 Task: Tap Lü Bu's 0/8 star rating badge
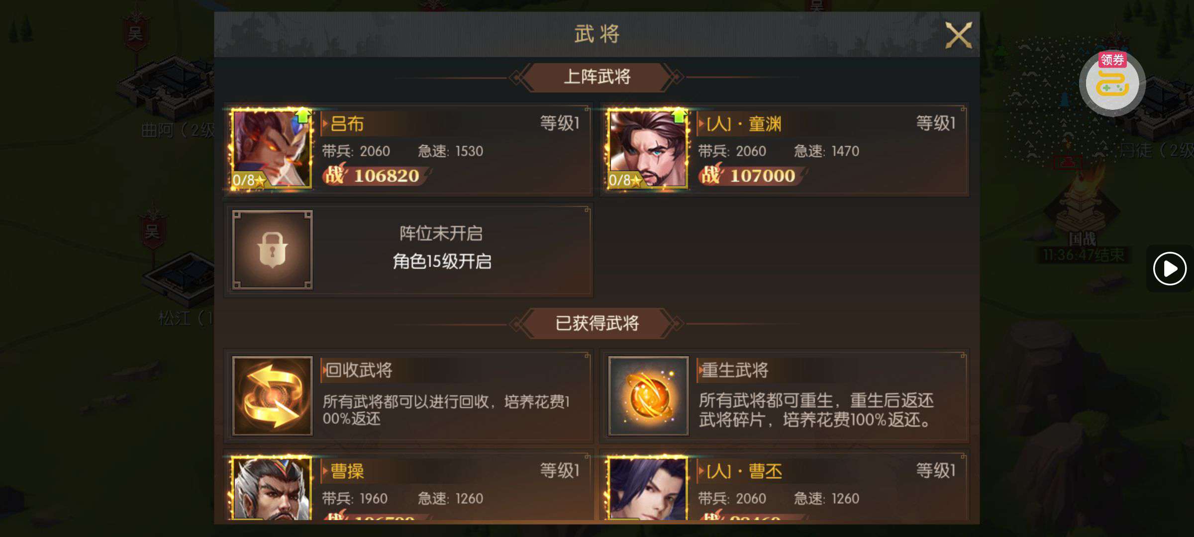pos(249,180)
